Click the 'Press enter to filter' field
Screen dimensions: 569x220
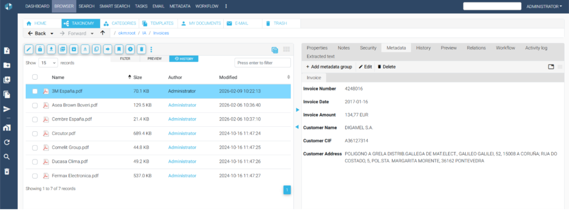262,63
